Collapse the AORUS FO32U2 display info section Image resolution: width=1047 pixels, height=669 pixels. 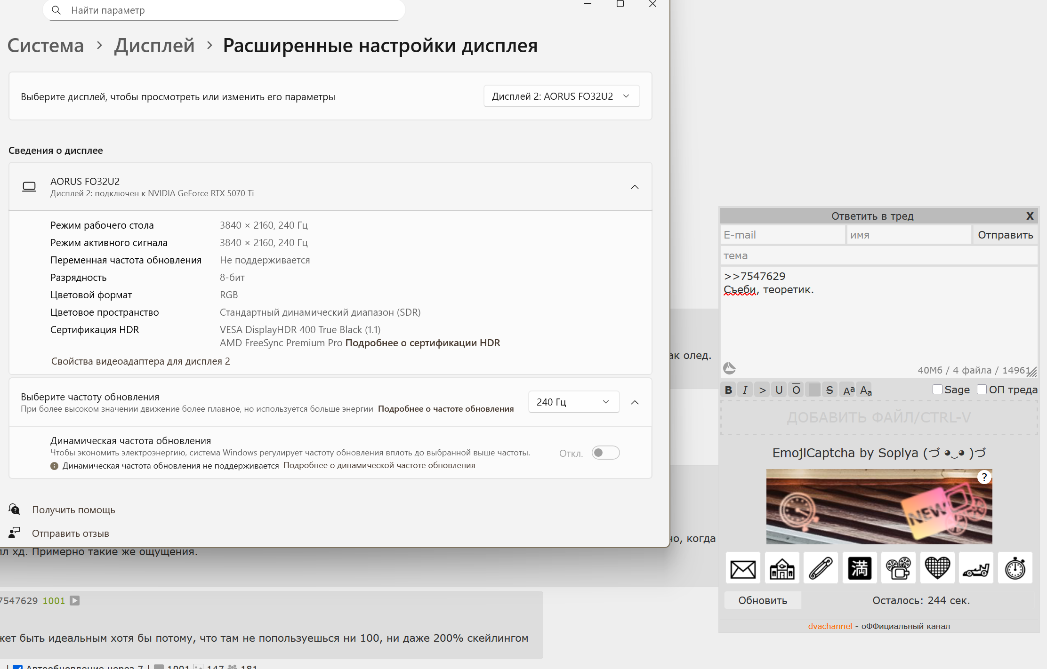pyautogui.click(x=635, y=187)
